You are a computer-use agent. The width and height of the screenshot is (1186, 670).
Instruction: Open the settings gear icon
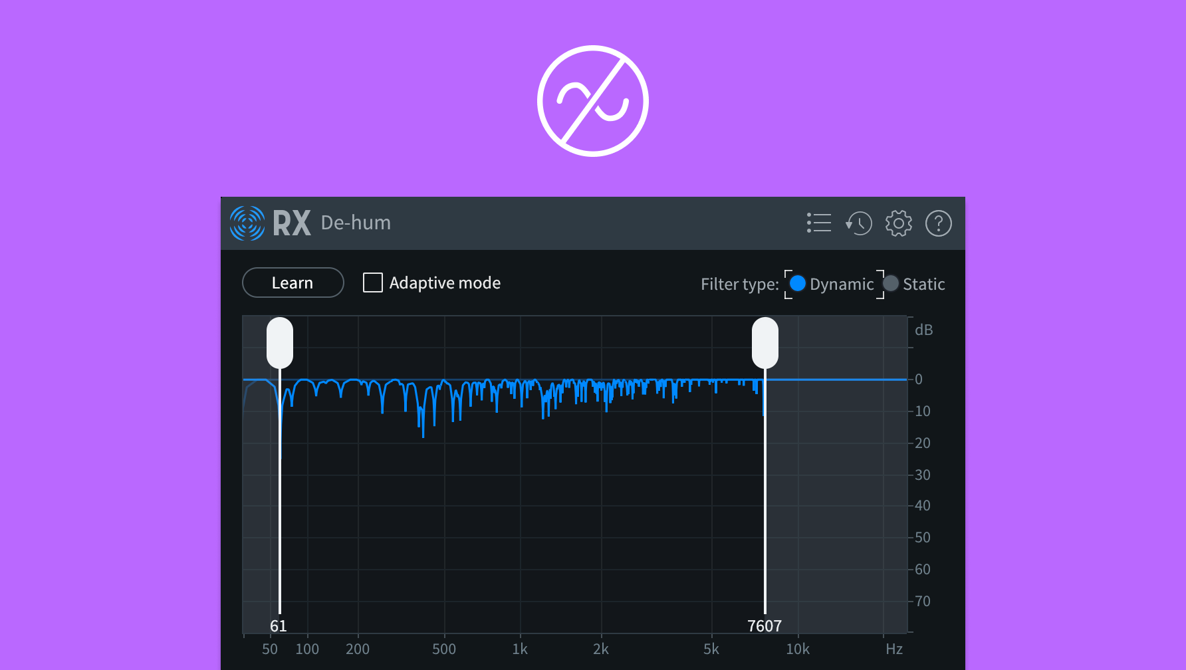tap(899, 223)
